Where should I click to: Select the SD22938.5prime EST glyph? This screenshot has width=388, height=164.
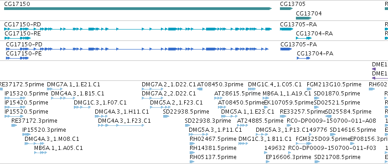pyautogui.click(x=166, y=116)
